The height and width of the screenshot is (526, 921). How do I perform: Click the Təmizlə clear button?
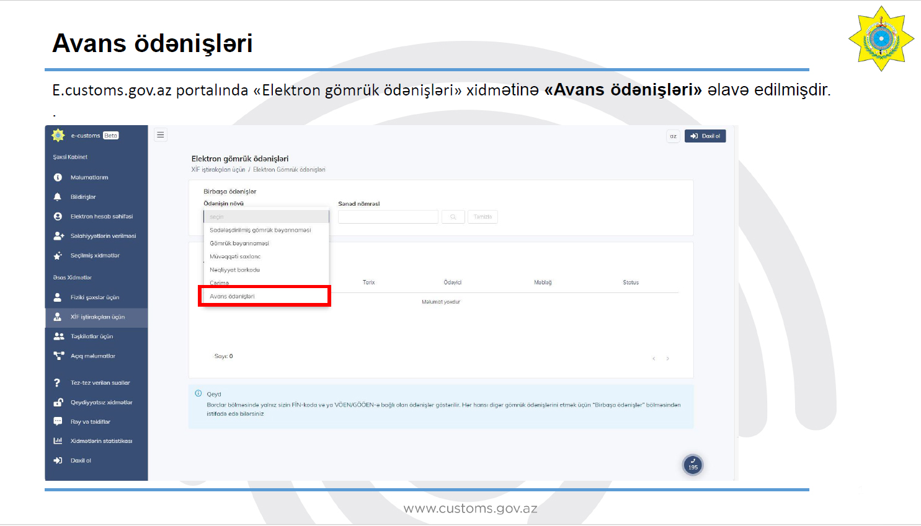coord(483,217)
